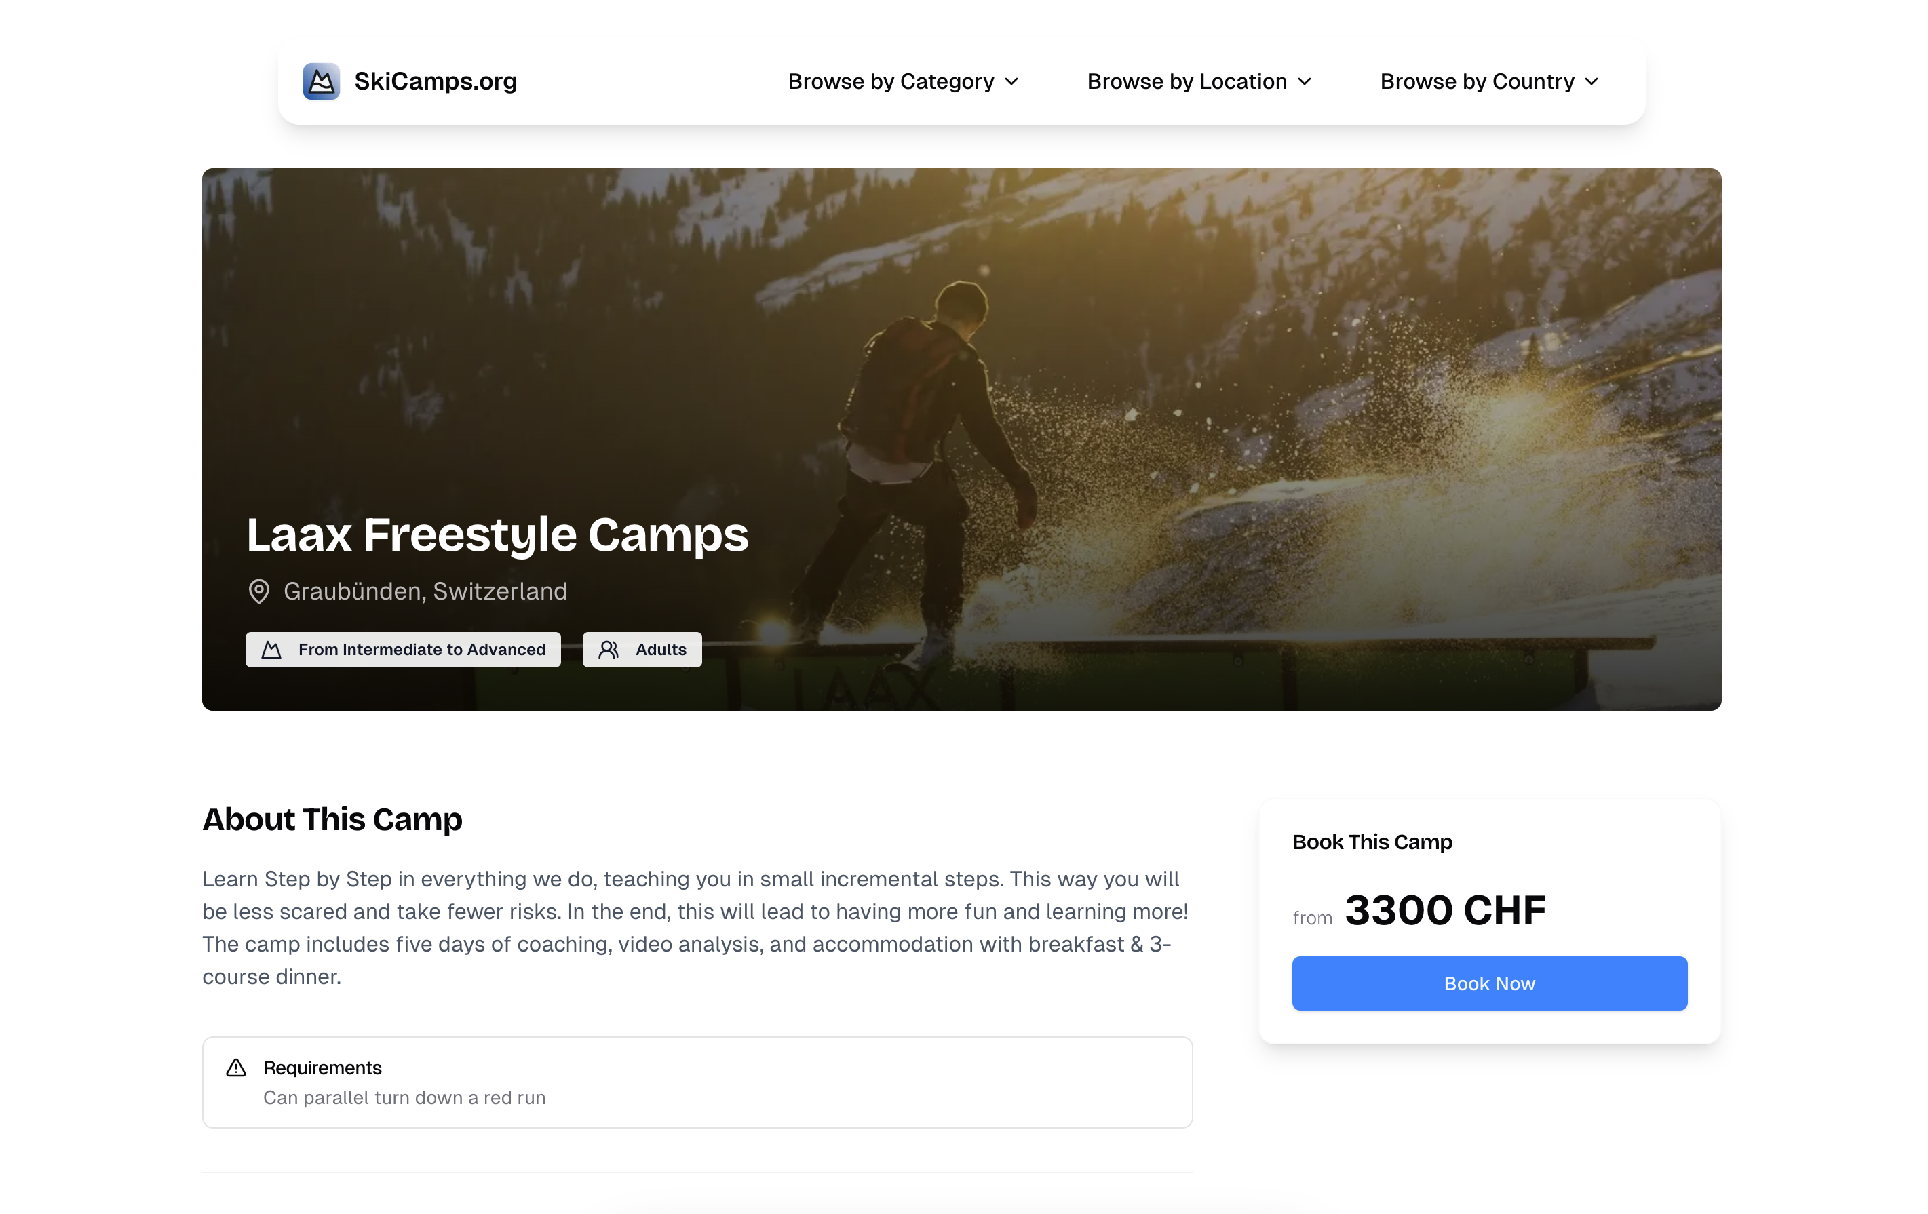Screen dimensions: 1928x1214
Task: Go to the SkiCamps.org home link
Action: point(410,81)
